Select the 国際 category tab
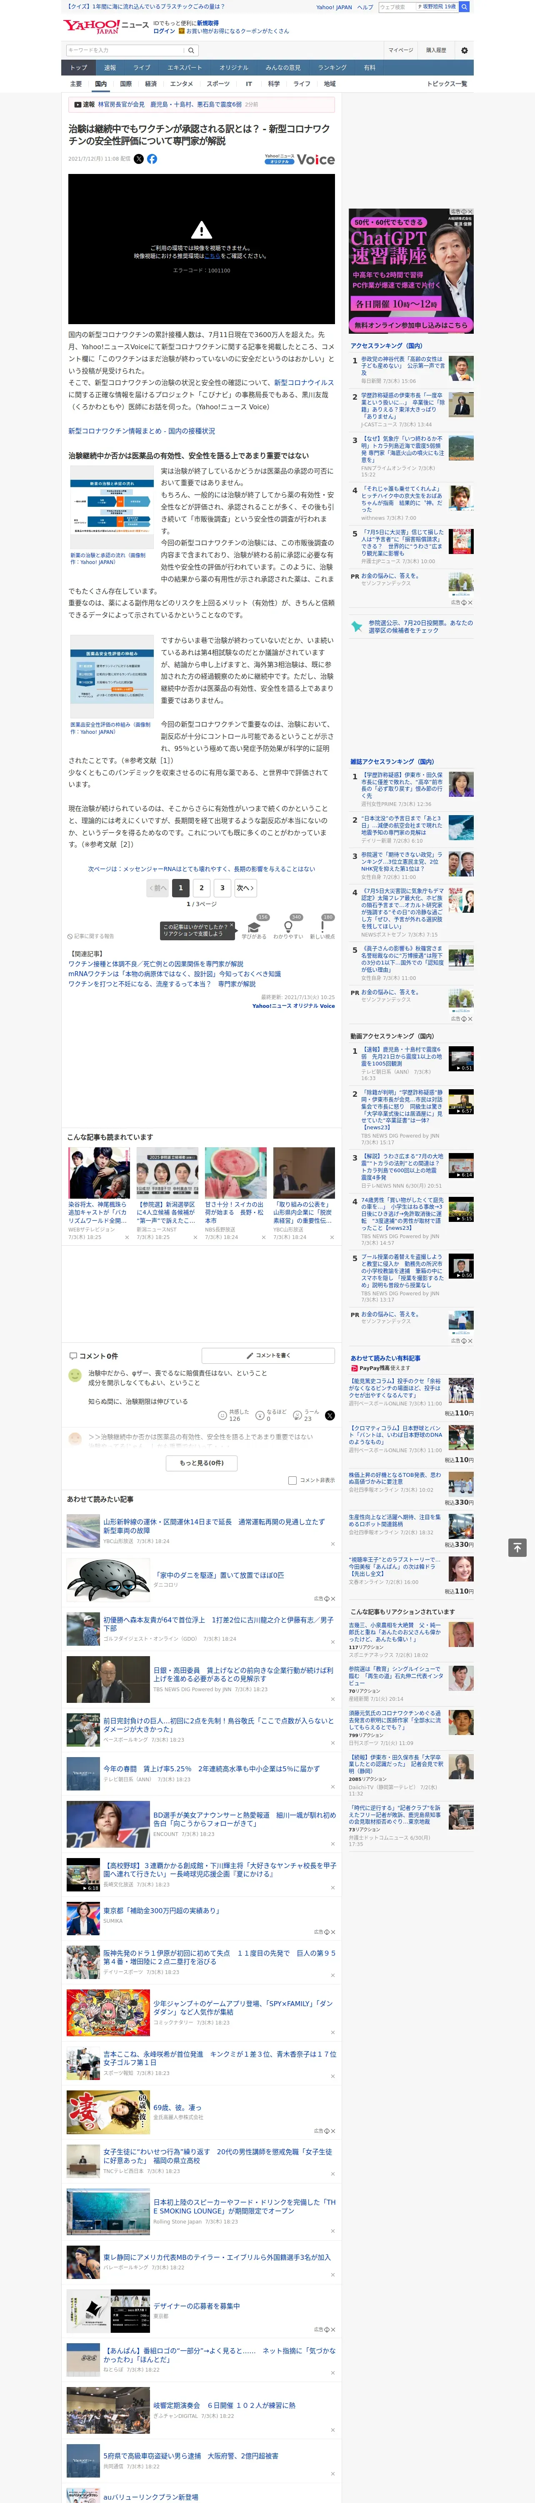This screenshot has height=2503, width=535. (x=125, y=83)
